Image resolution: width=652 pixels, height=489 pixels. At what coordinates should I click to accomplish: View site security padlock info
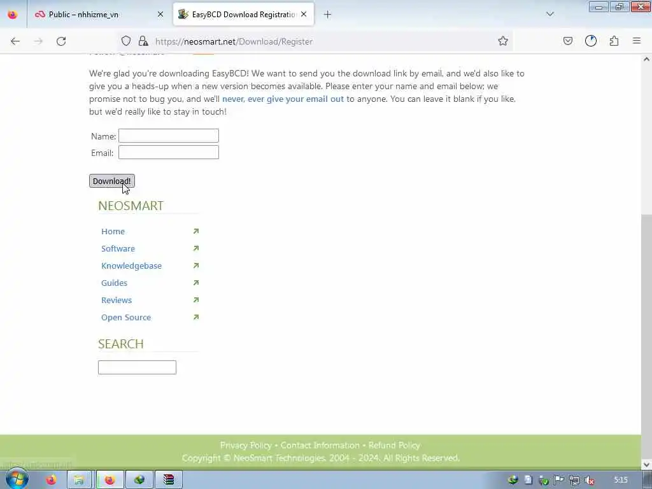(143, 41)
